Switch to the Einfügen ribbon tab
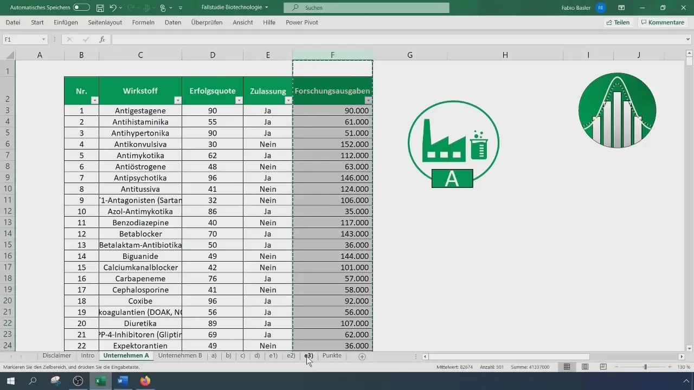694x390 pixels. click(66, 22)
